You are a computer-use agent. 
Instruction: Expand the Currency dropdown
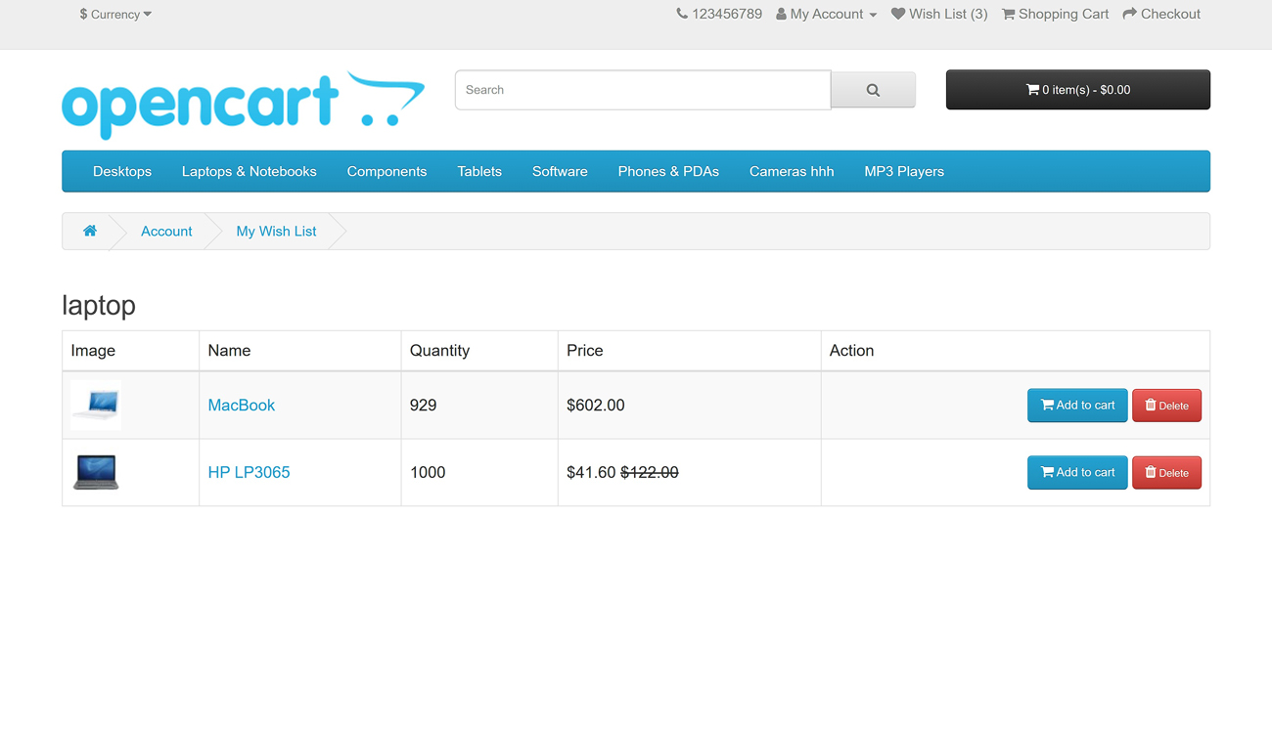coord(115,15)
